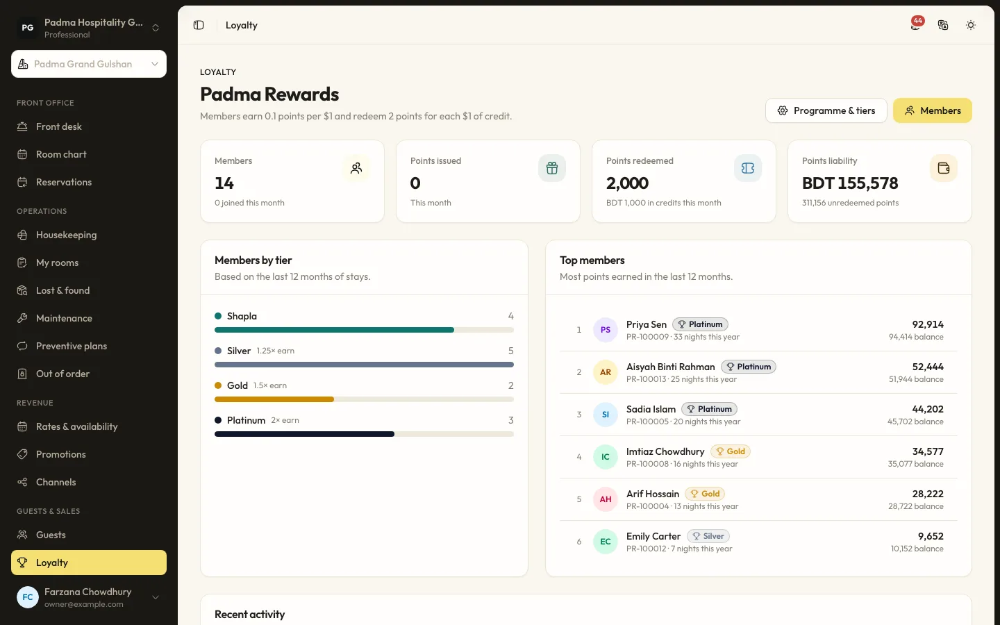Viewport: 1000px width, 625px height.
Task: Open Emily Carter member name
Action: [x=653, y=536]
